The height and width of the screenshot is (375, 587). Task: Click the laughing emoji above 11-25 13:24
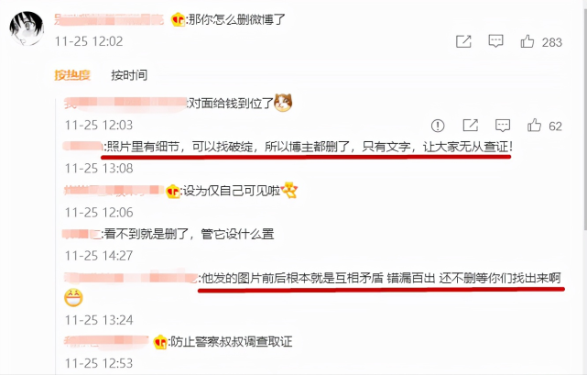click(73, 298)
